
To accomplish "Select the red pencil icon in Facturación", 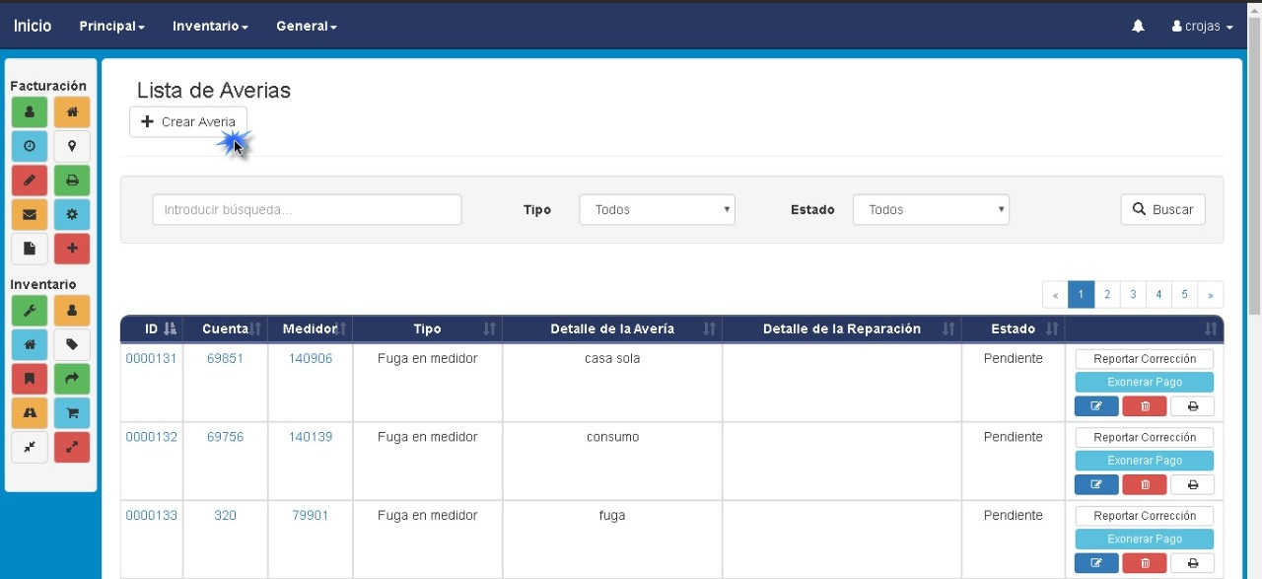I will pyautogui.click(x=30, y=181).
